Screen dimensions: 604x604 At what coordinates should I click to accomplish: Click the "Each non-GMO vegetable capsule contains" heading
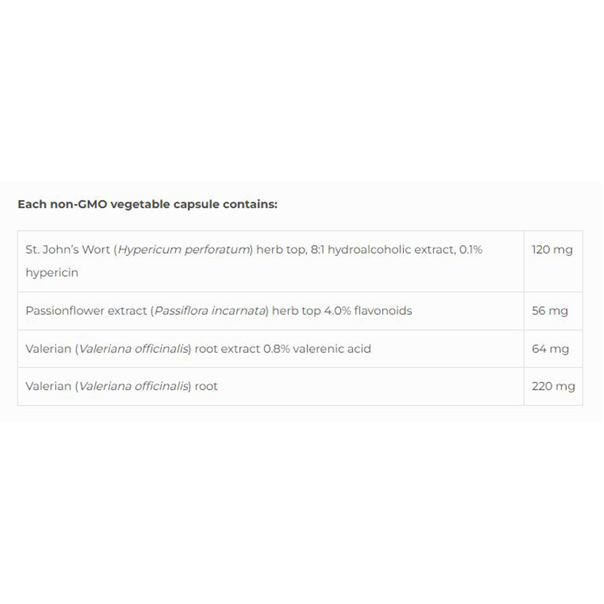(x=147, y=204)
